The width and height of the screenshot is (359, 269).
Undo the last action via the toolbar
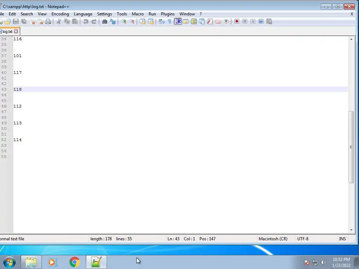tap(86, 21)
